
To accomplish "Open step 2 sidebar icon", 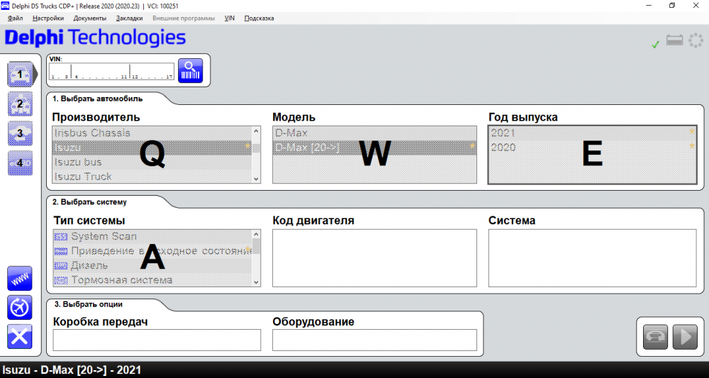I will [x=20, y=104].
